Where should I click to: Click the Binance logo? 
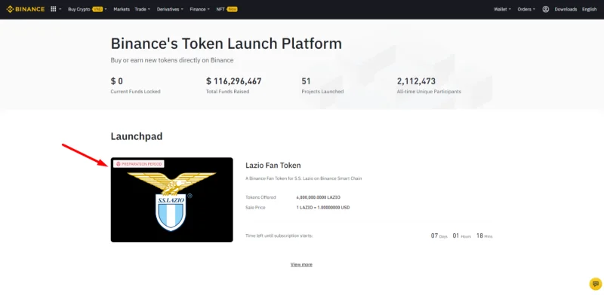pos(26,9)
